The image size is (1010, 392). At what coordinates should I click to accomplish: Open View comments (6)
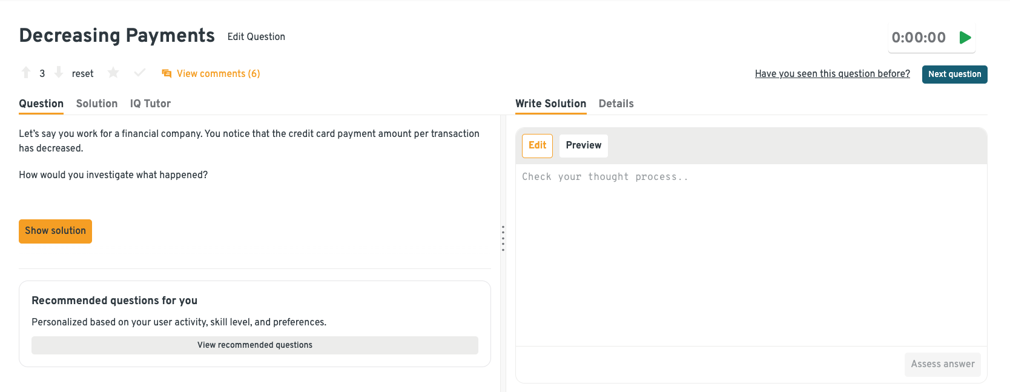tap(218, 74)
